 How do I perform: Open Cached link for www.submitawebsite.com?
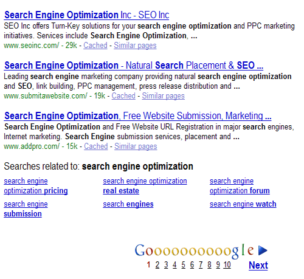pyautogui.click(x=123, y=96)
